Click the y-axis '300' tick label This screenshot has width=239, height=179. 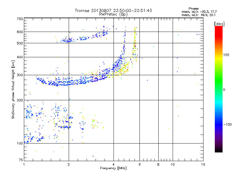click(x=20, y=75)
